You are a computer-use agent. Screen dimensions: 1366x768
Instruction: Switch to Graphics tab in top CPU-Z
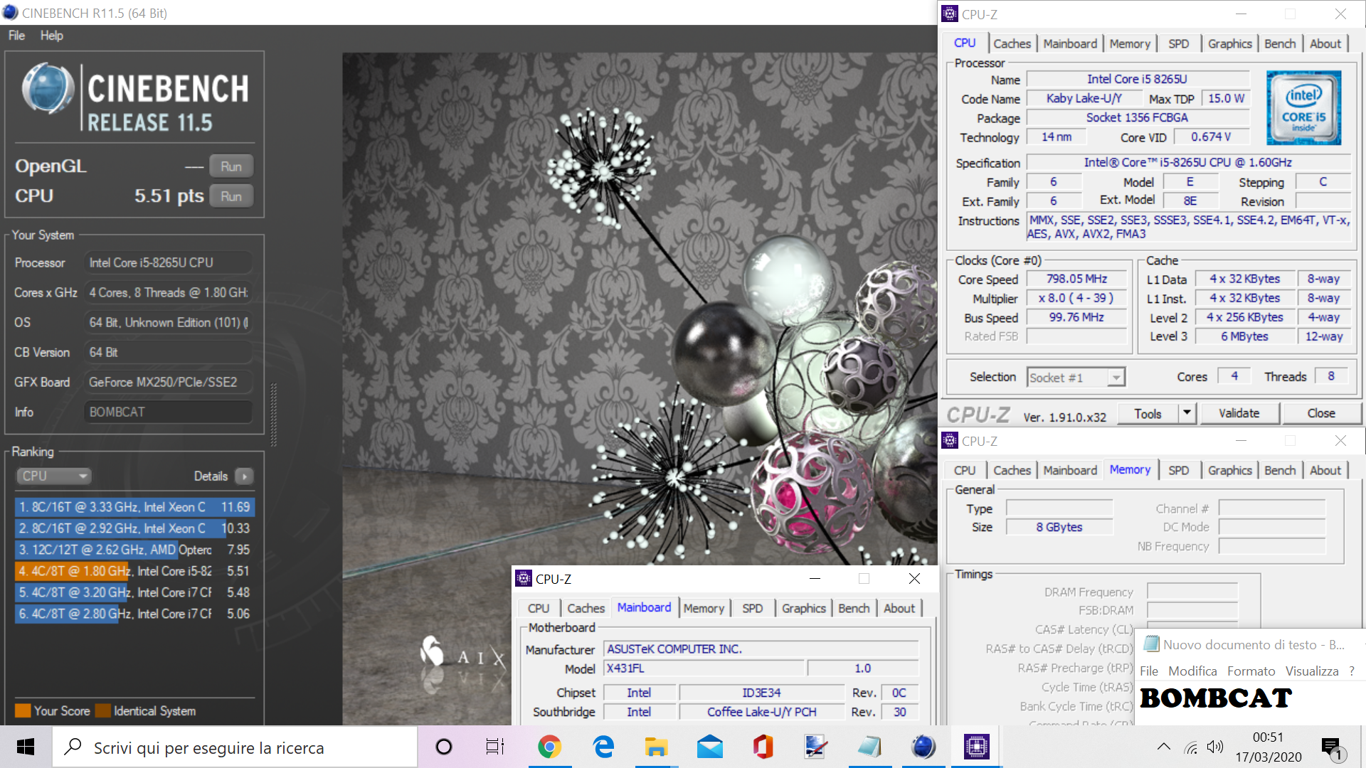pyautogui.click(x=1229, y=44)
